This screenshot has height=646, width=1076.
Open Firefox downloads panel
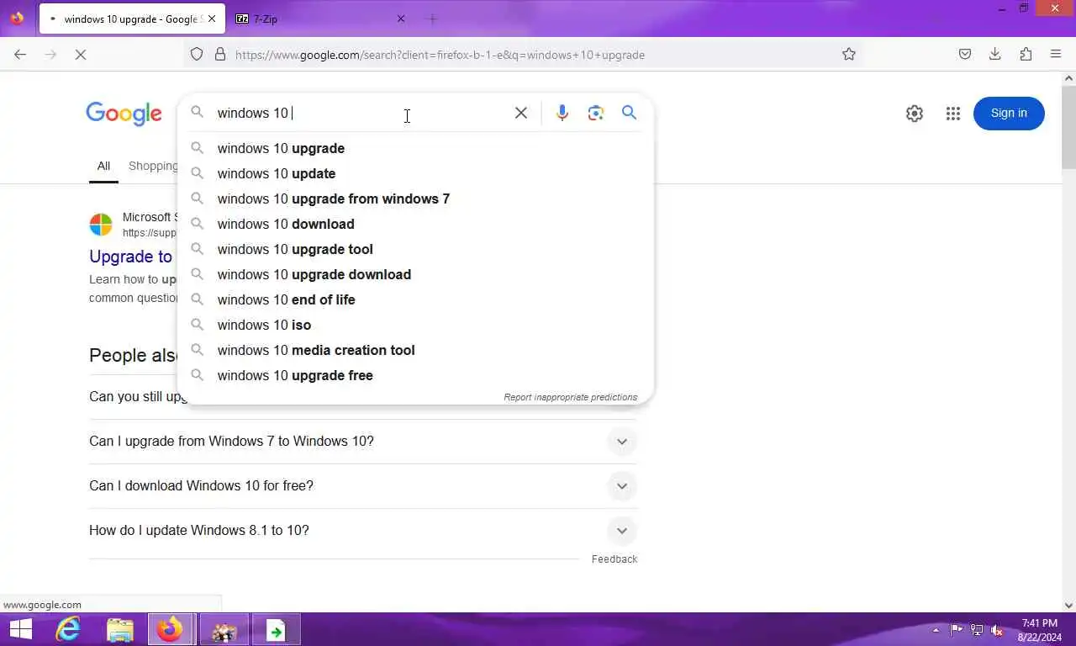[994, 55]
